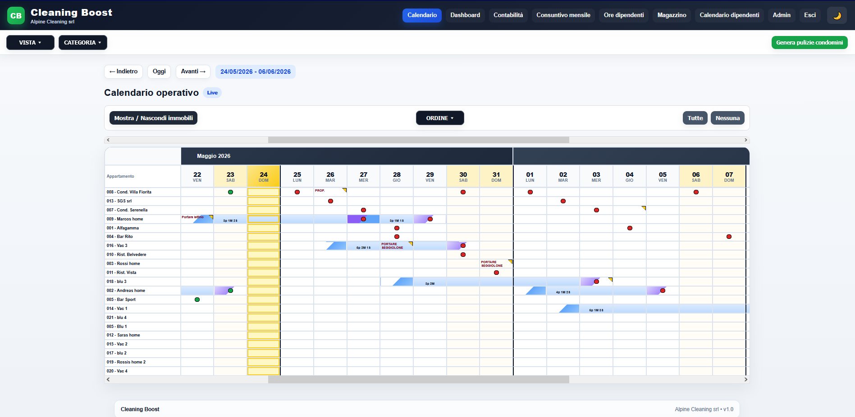Image resolution: width=855 pixels, height=417 pixels.
Task: Open the CATEGORIA dropdown
Action: coord(83,42)
